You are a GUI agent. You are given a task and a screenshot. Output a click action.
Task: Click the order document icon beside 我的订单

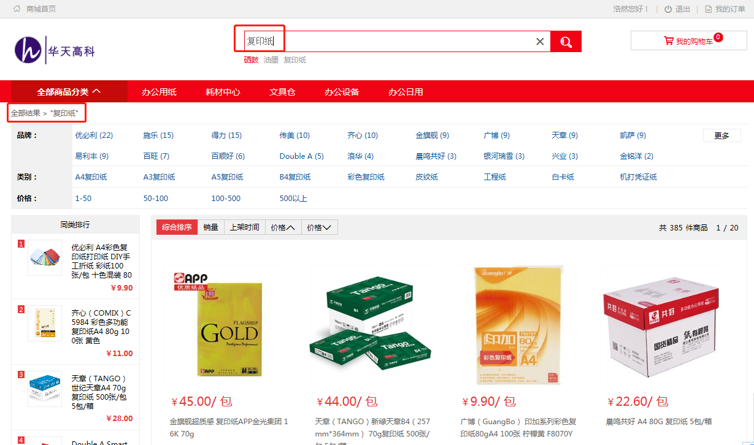[x=709, y=9]
